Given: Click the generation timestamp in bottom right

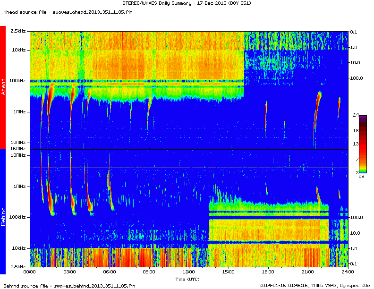Looking at the screenshot, I should tap(314, 286).
